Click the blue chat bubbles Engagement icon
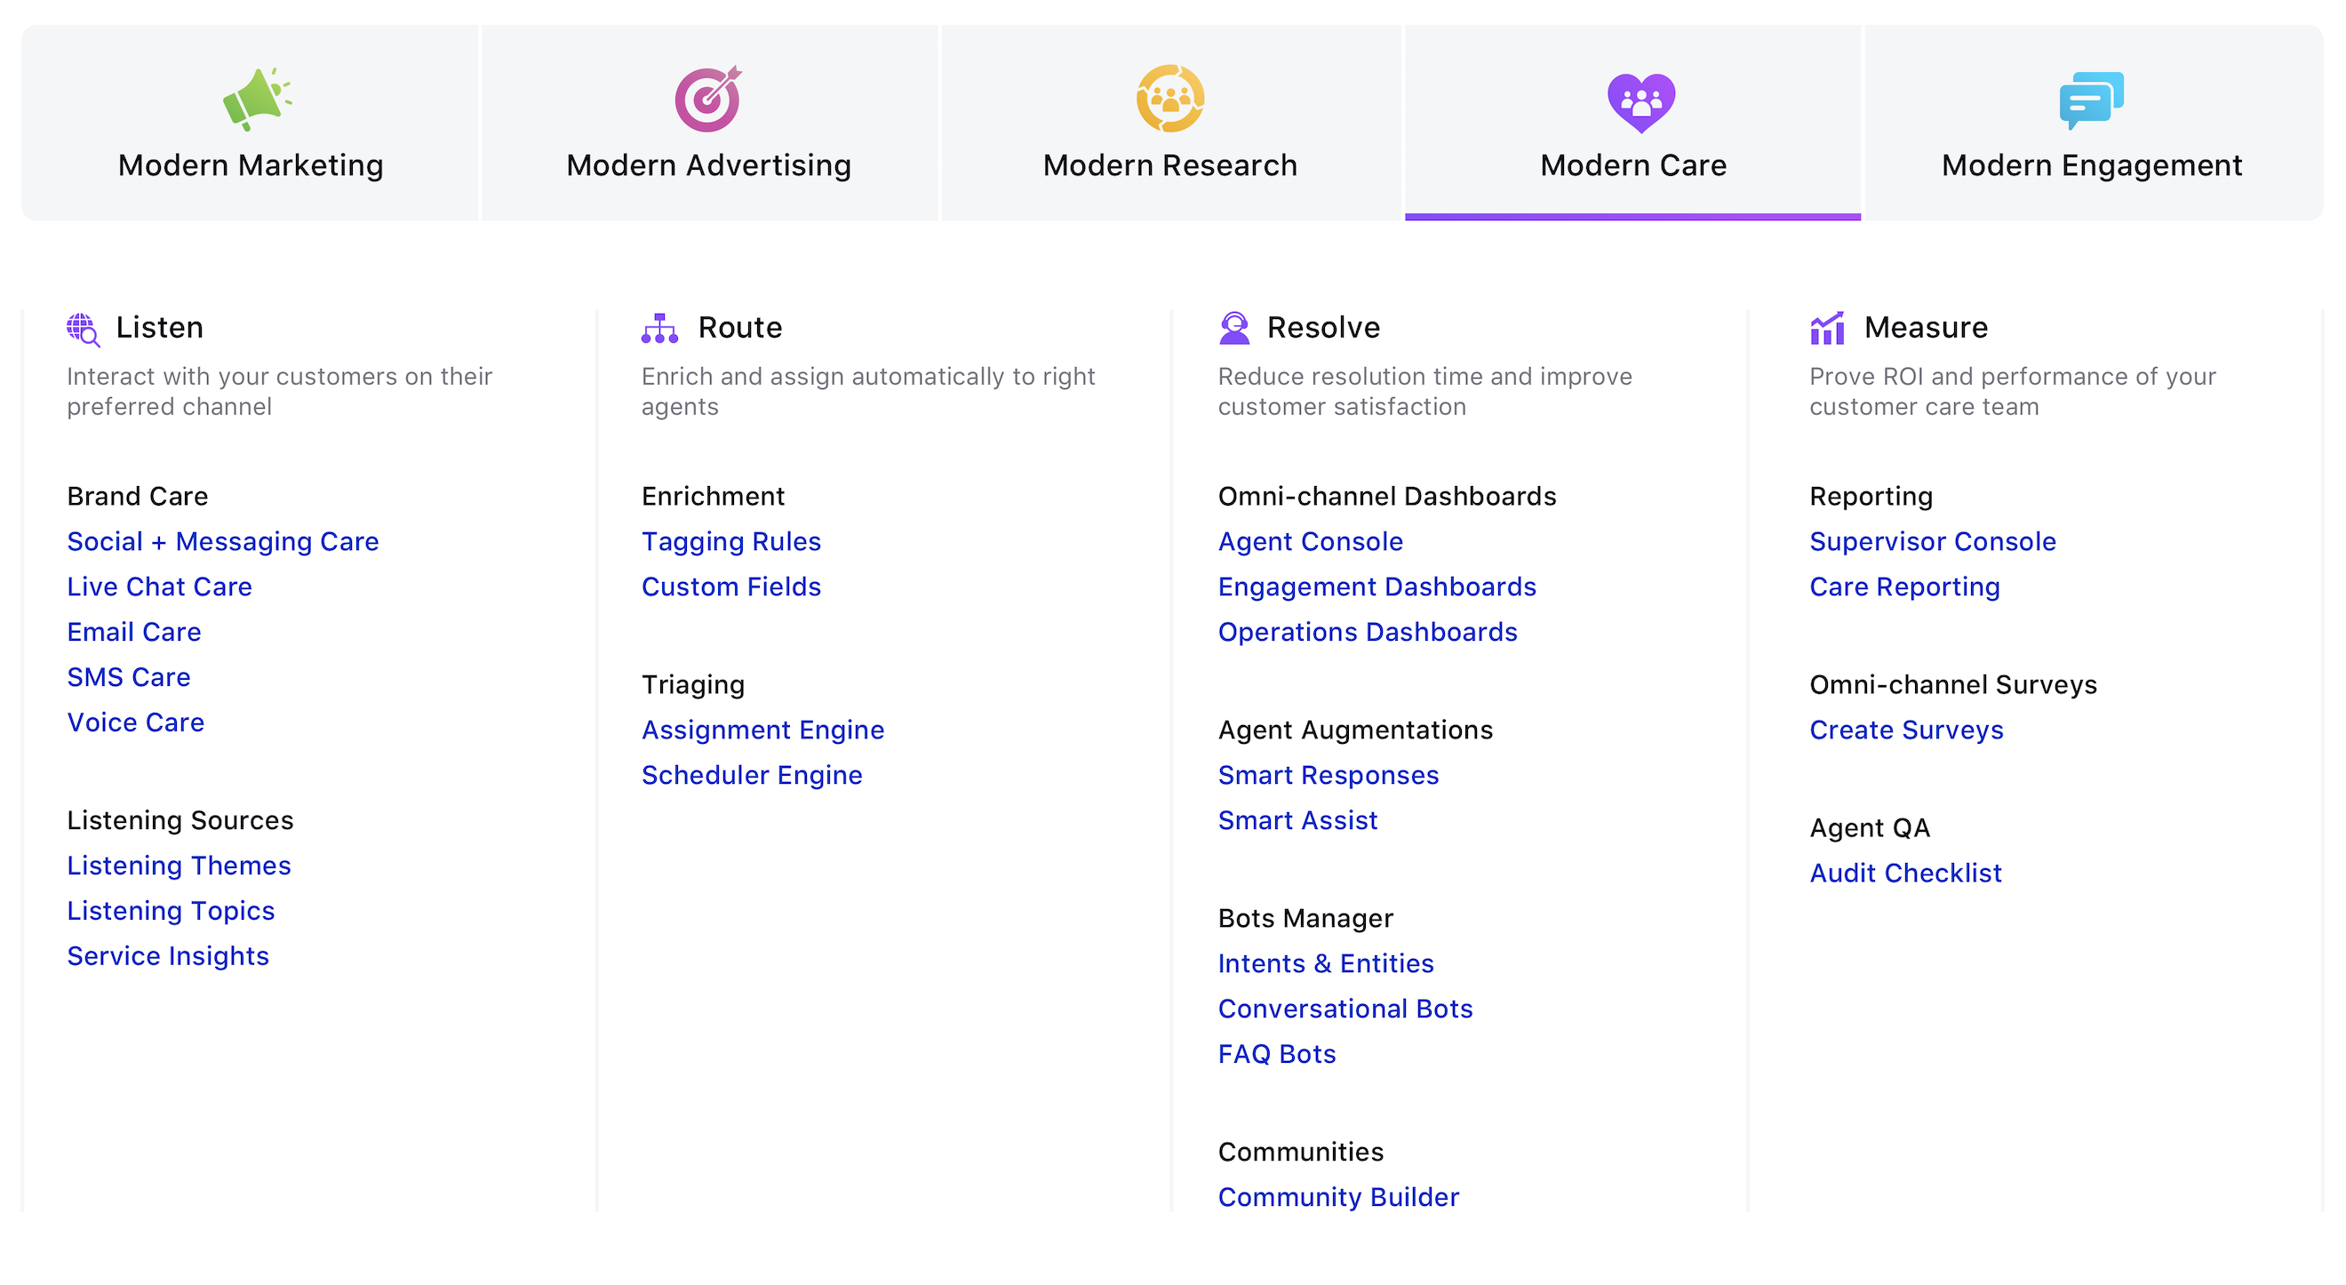Viewport: 2346px width, 1285px height. tap(2090, 100)
